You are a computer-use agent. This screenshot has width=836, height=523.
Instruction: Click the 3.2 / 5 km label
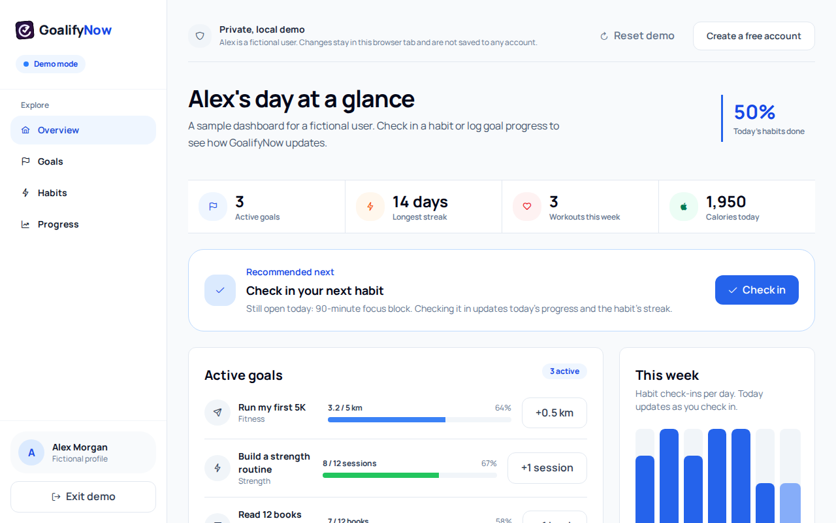345,408
